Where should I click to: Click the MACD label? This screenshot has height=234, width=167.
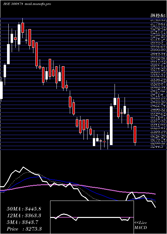click(140, 228)
